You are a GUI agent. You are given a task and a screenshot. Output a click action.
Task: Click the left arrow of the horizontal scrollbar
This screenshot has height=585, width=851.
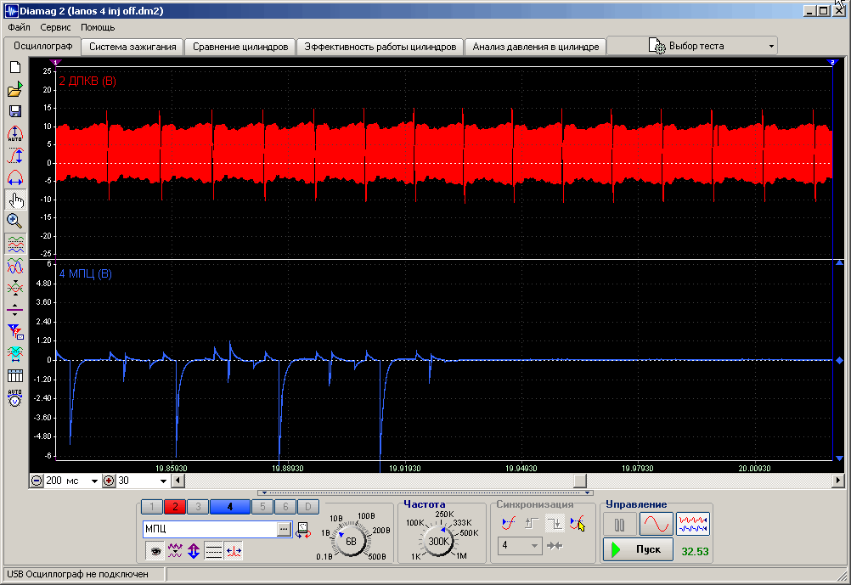tap(178, 481)
